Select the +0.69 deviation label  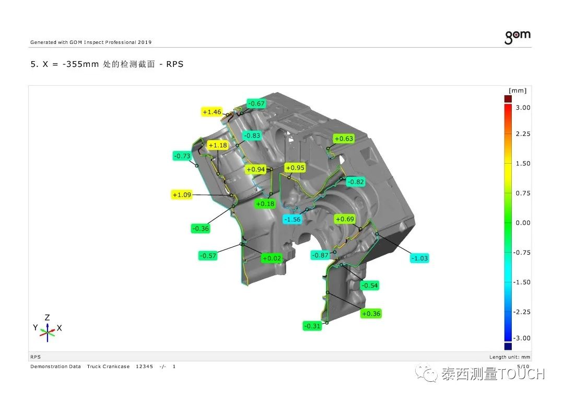[x=345, y=219]
